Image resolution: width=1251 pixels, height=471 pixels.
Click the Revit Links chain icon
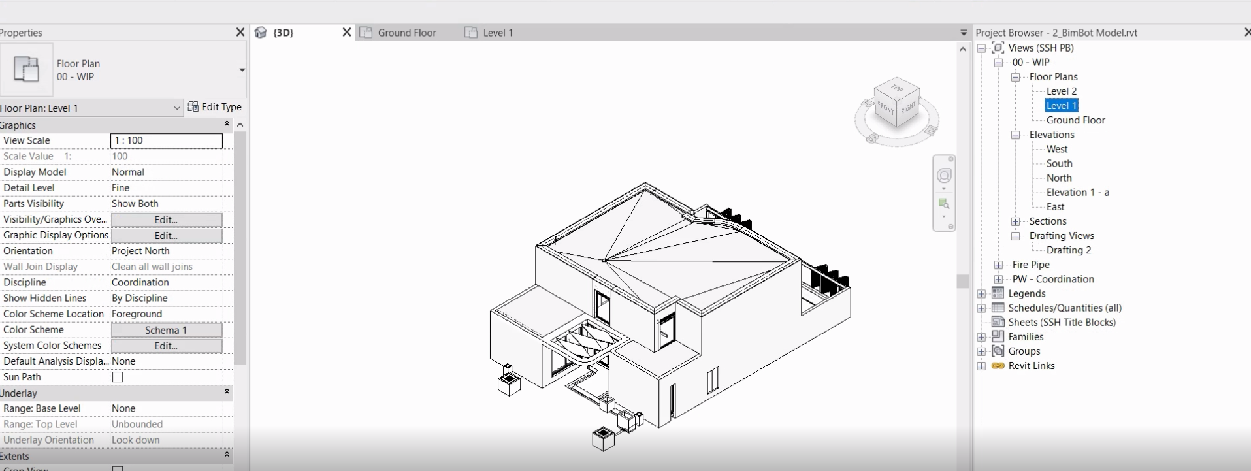(x=998, y=366)
